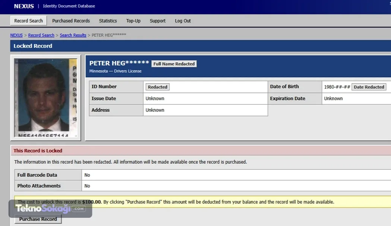
Task: Click the Date of Birth field label
Action: point(284,87)
